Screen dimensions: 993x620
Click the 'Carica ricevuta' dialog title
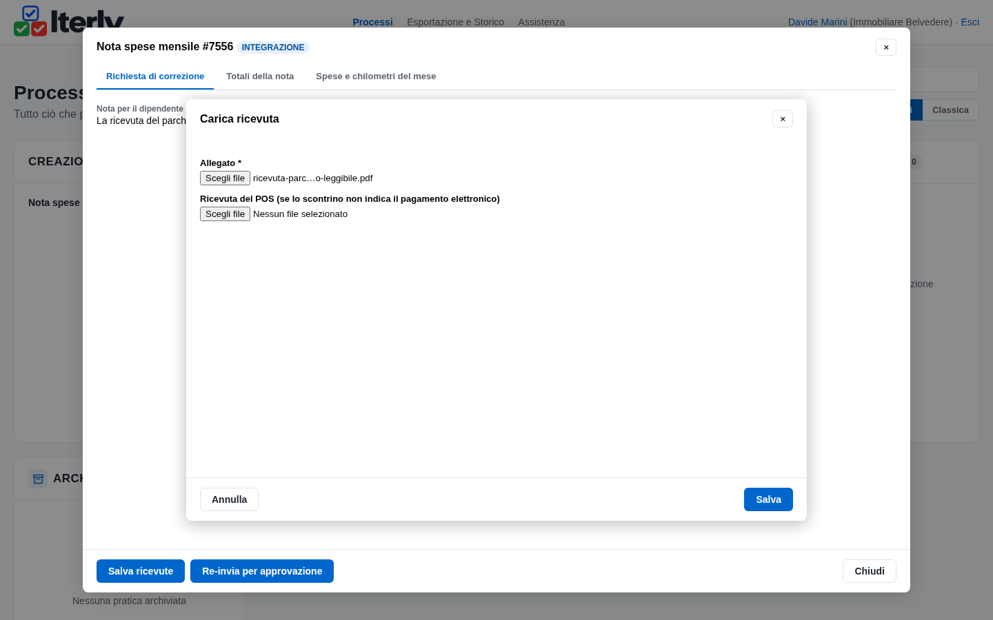(x=239, y=119)
